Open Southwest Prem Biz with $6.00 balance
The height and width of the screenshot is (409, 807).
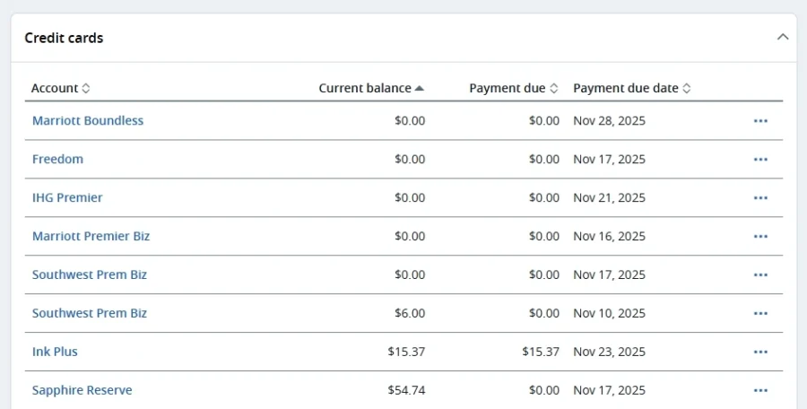(x=90, y=314)
